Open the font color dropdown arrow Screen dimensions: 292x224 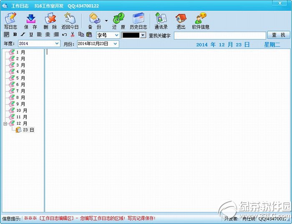point(143,35)
